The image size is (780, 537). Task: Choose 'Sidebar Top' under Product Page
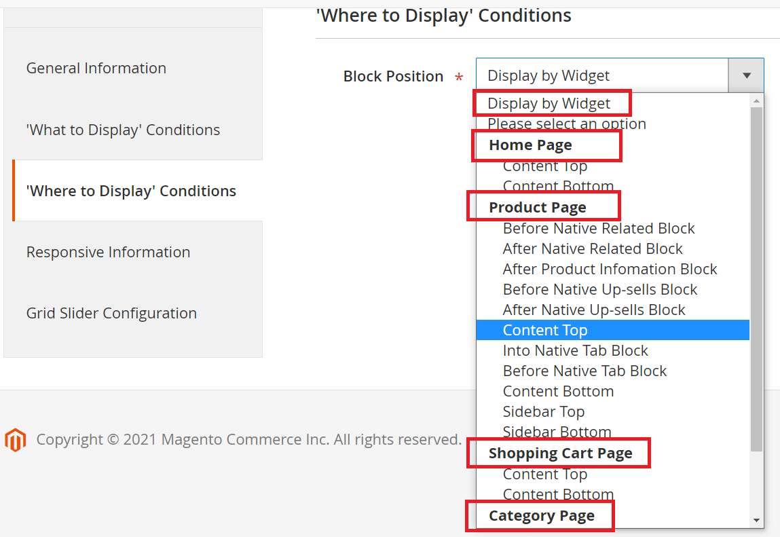(543, 411)
